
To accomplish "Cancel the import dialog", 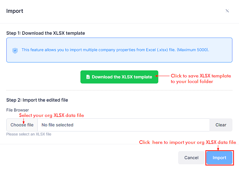I will coord(191,158).
